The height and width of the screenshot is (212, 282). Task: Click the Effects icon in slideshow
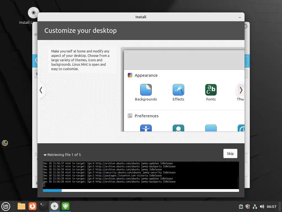click(178, 90)
